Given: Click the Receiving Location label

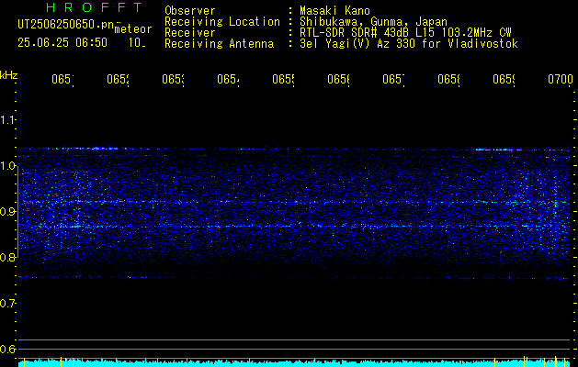Looking at the screenshot, I should (222, 22).
